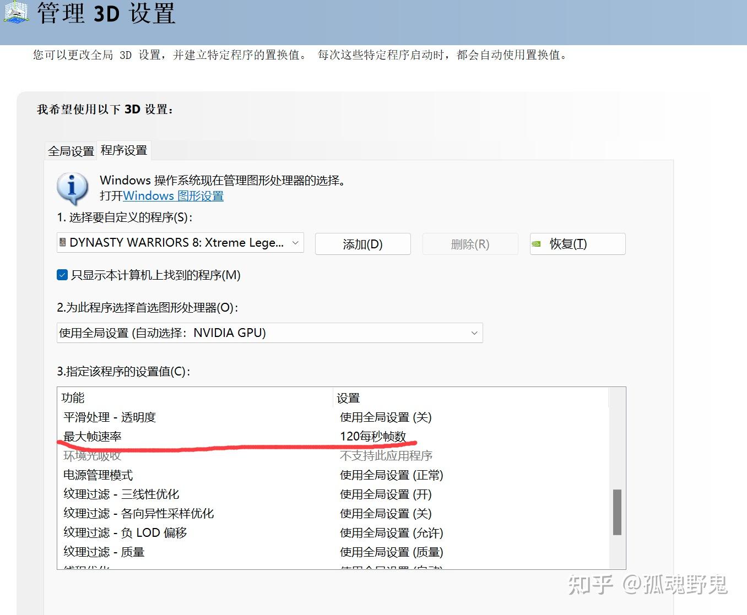Select the 电源管理模式 row
This screenshot has height=615, width=747.
[333, 475]
